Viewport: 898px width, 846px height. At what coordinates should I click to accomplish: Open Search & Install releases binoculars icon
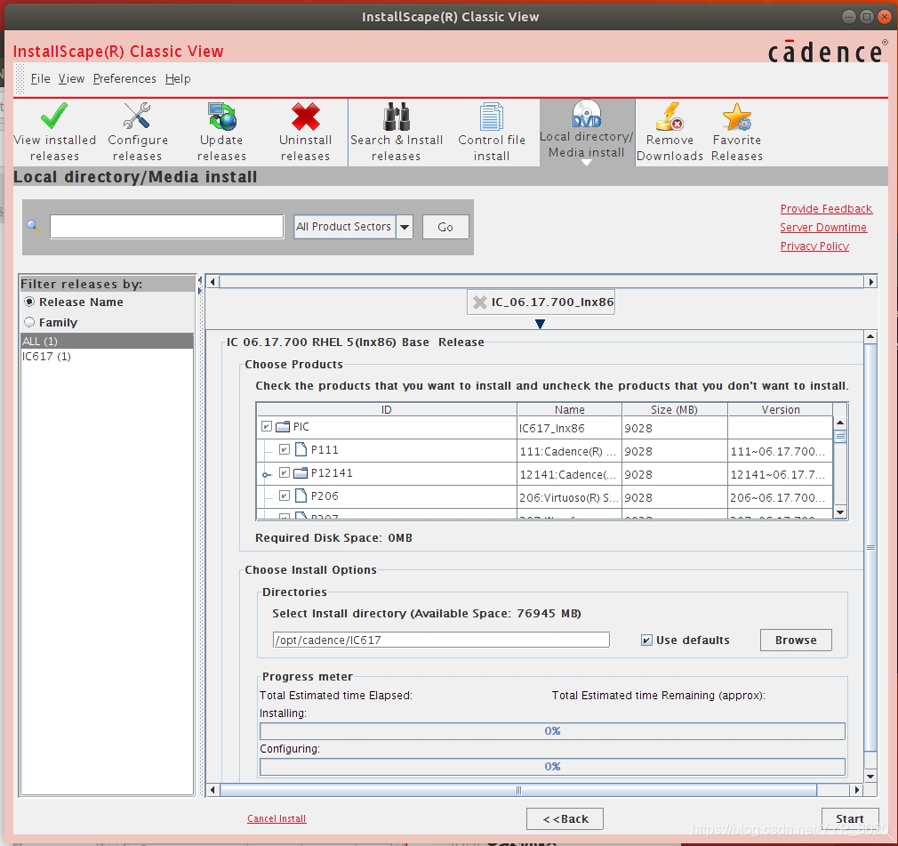click(397, 117)
